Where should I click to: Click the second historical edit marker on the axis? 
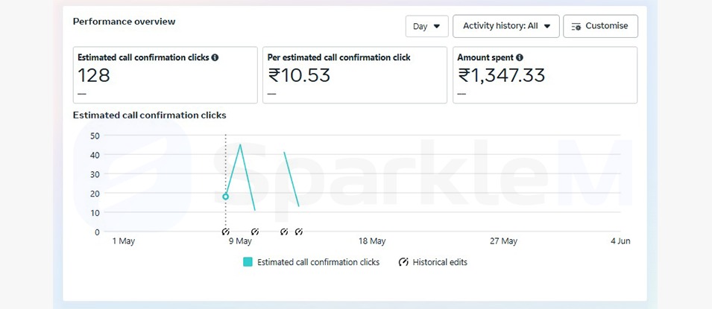(x=255, y=232)
